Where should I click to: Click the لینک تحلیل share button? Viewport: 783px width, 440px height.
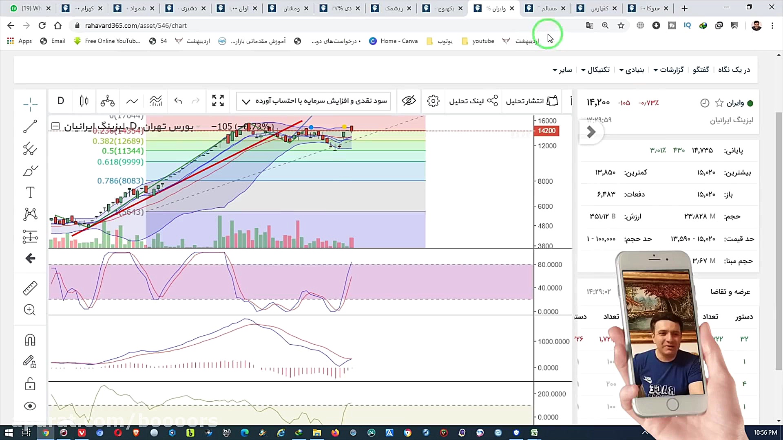point(473,101)
